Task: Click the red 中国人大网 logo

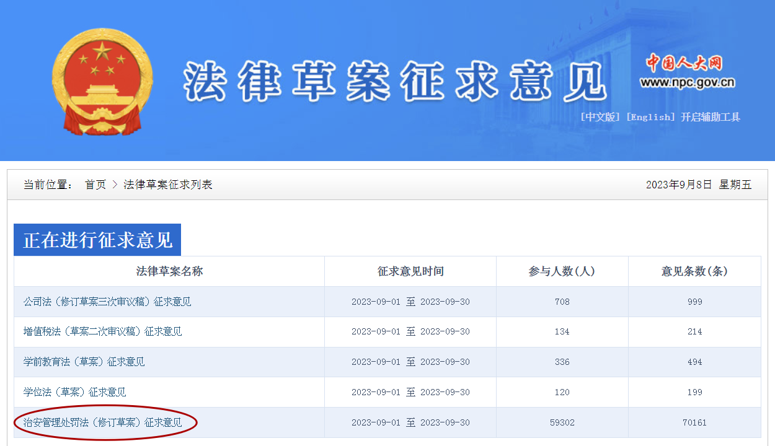Action: pyautogui.click(x=684, y=63)
